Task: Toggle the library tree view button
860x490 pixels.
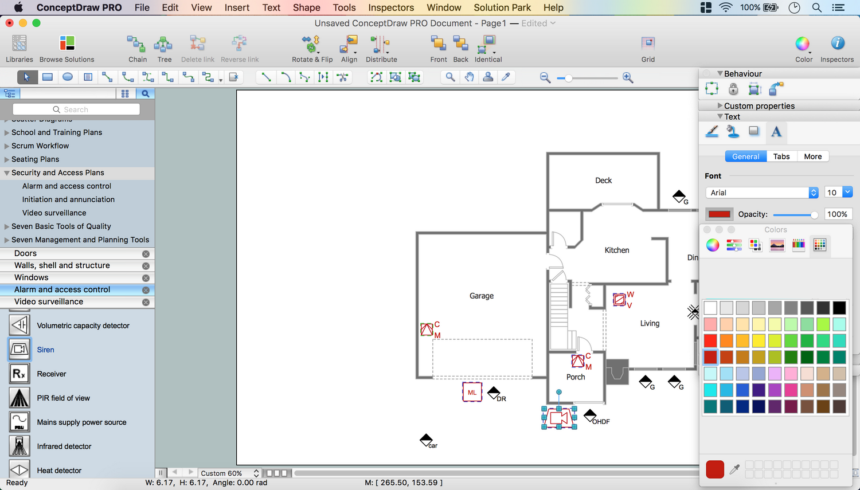Action: pos(10,93)
